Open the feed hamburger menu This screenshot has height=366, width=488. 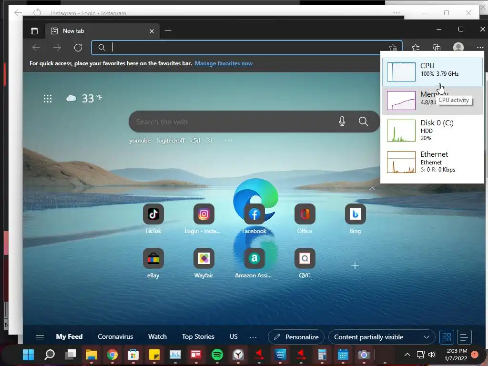(x=40, y=337)
